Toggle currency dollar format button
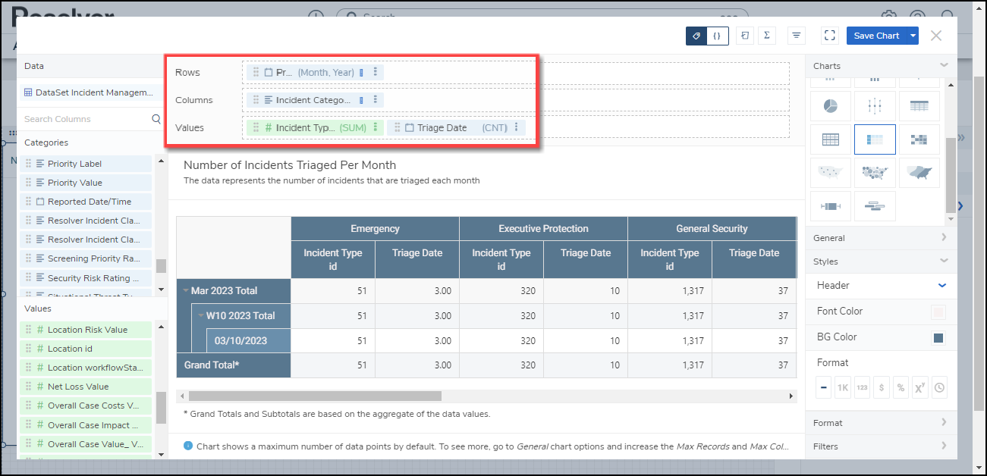Image resolution: width=987 pixels, height=476 pixels. 881,388
